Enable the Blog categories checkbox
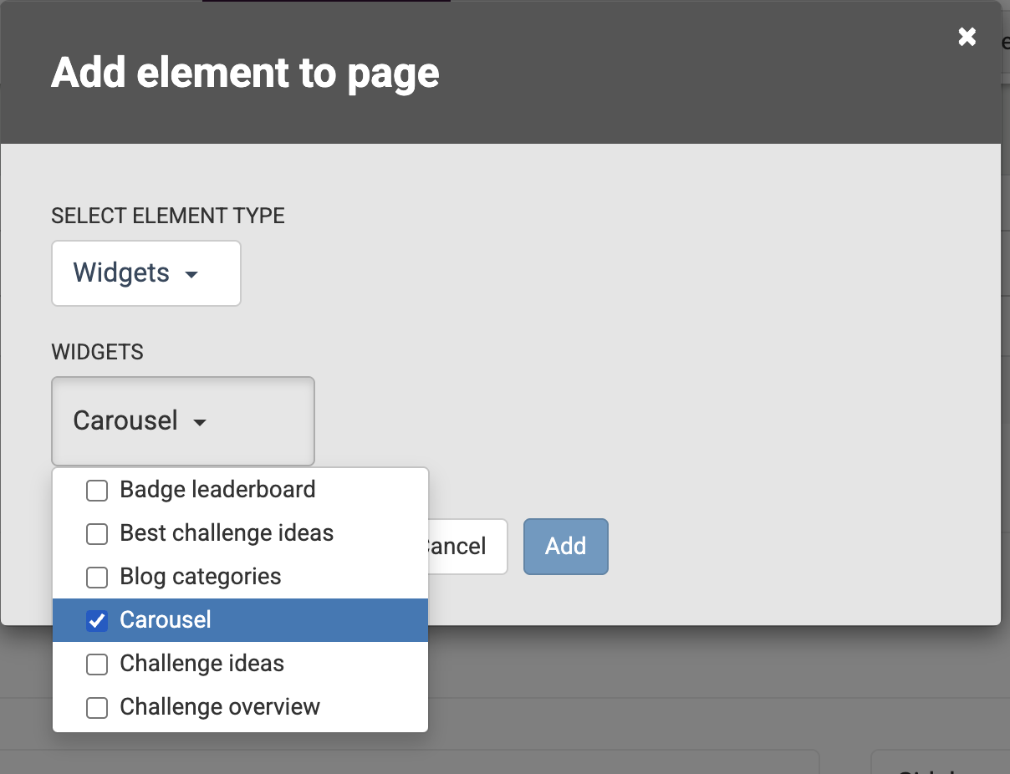Screen dimensions: 1010x774 (97, 578)
